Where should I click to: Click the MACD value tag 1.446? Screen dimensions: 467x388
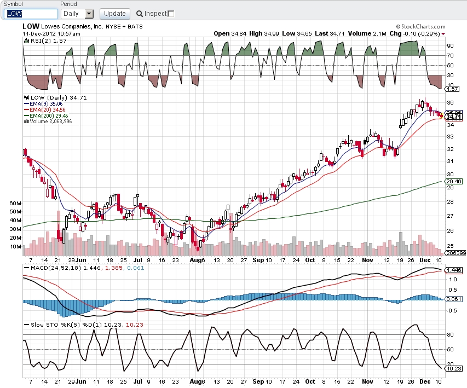[453, 270]
